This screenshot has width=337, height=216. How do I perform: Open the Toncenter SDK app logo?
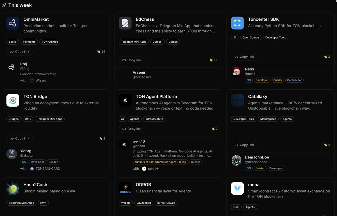point(238,23)
